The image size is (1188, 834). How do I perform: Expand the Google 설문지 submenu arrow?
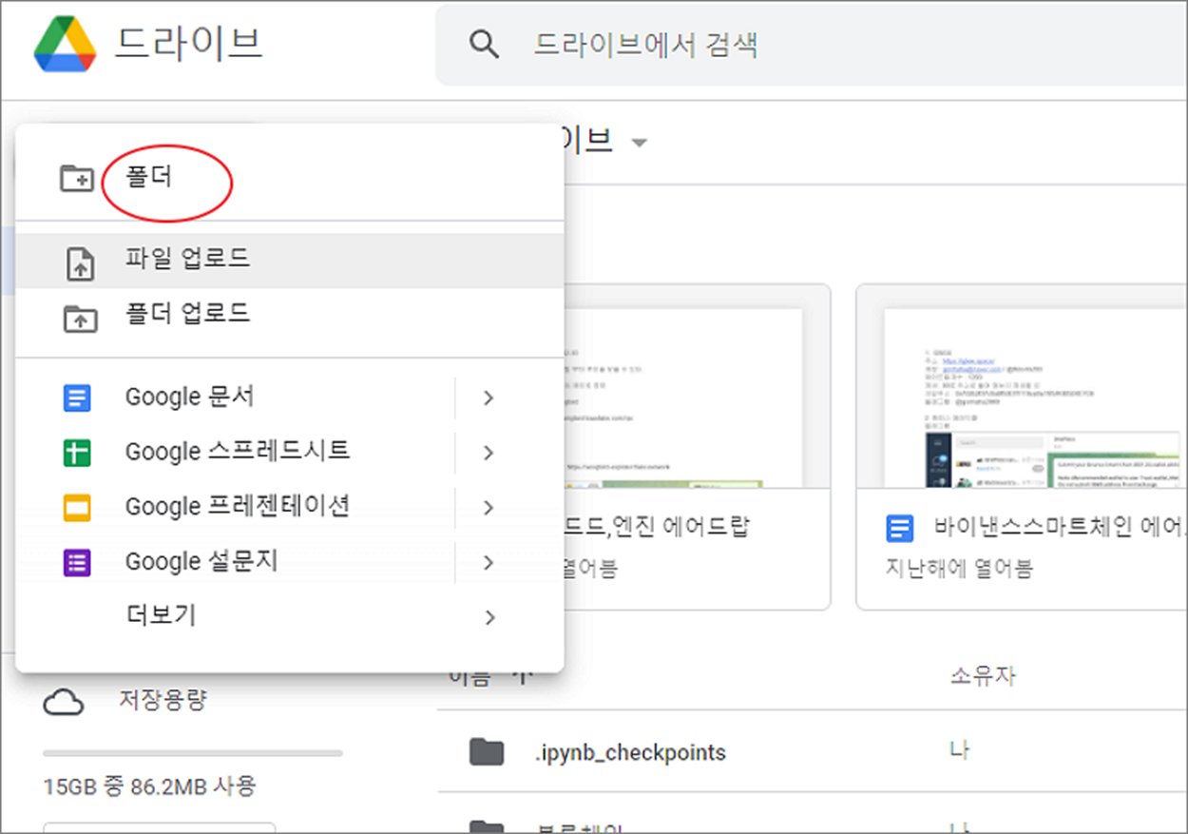[x=489, y=563]
